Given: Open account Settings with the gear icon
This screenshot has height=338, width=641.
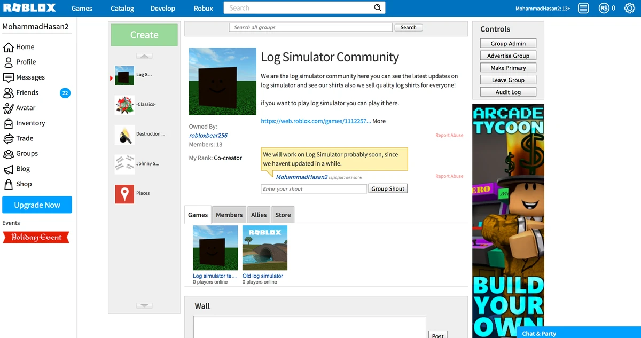Looking at the screenshot, I should [629, 8].
